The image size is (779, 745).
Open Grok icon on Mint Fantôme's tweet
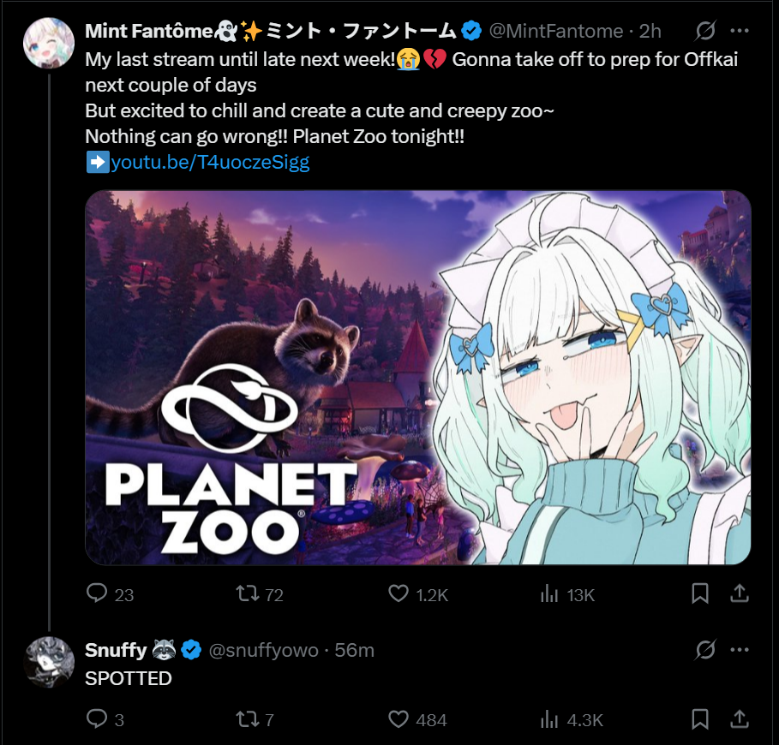tap(704, 32)
